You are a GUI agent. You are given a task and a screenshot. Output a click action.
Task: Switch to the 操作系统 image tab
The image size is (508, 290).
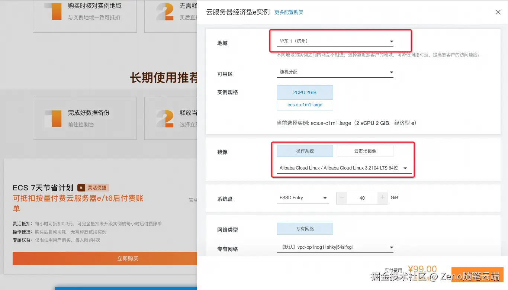tap(305, 151)
